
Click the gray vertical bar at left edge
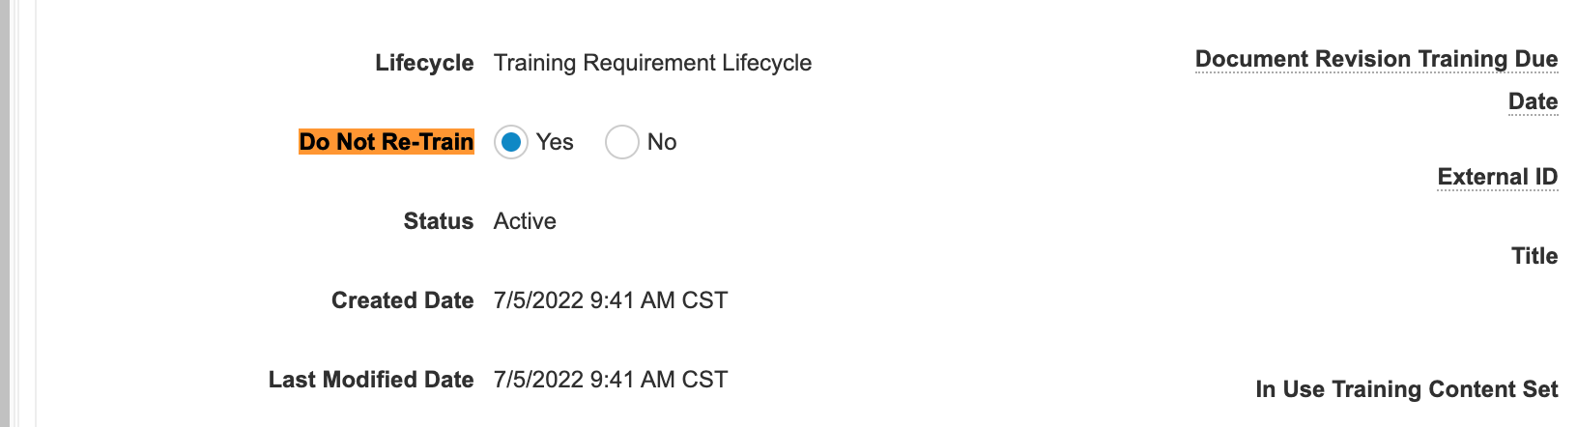pos(5,213)
